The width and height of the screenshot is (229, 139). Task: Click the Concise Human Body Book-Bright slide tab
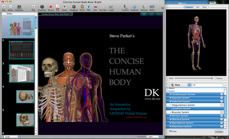pyautogui.click(x=55, y=14)
